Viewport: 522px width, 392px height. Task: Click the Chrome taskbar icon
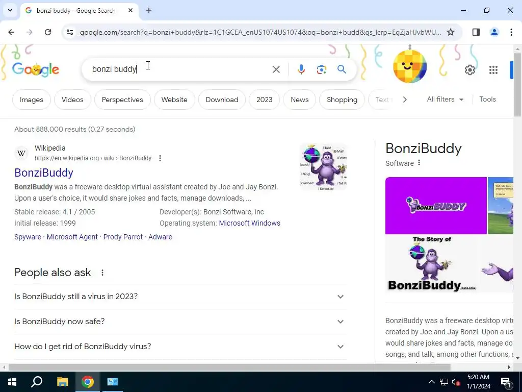[x=88, y=382]
